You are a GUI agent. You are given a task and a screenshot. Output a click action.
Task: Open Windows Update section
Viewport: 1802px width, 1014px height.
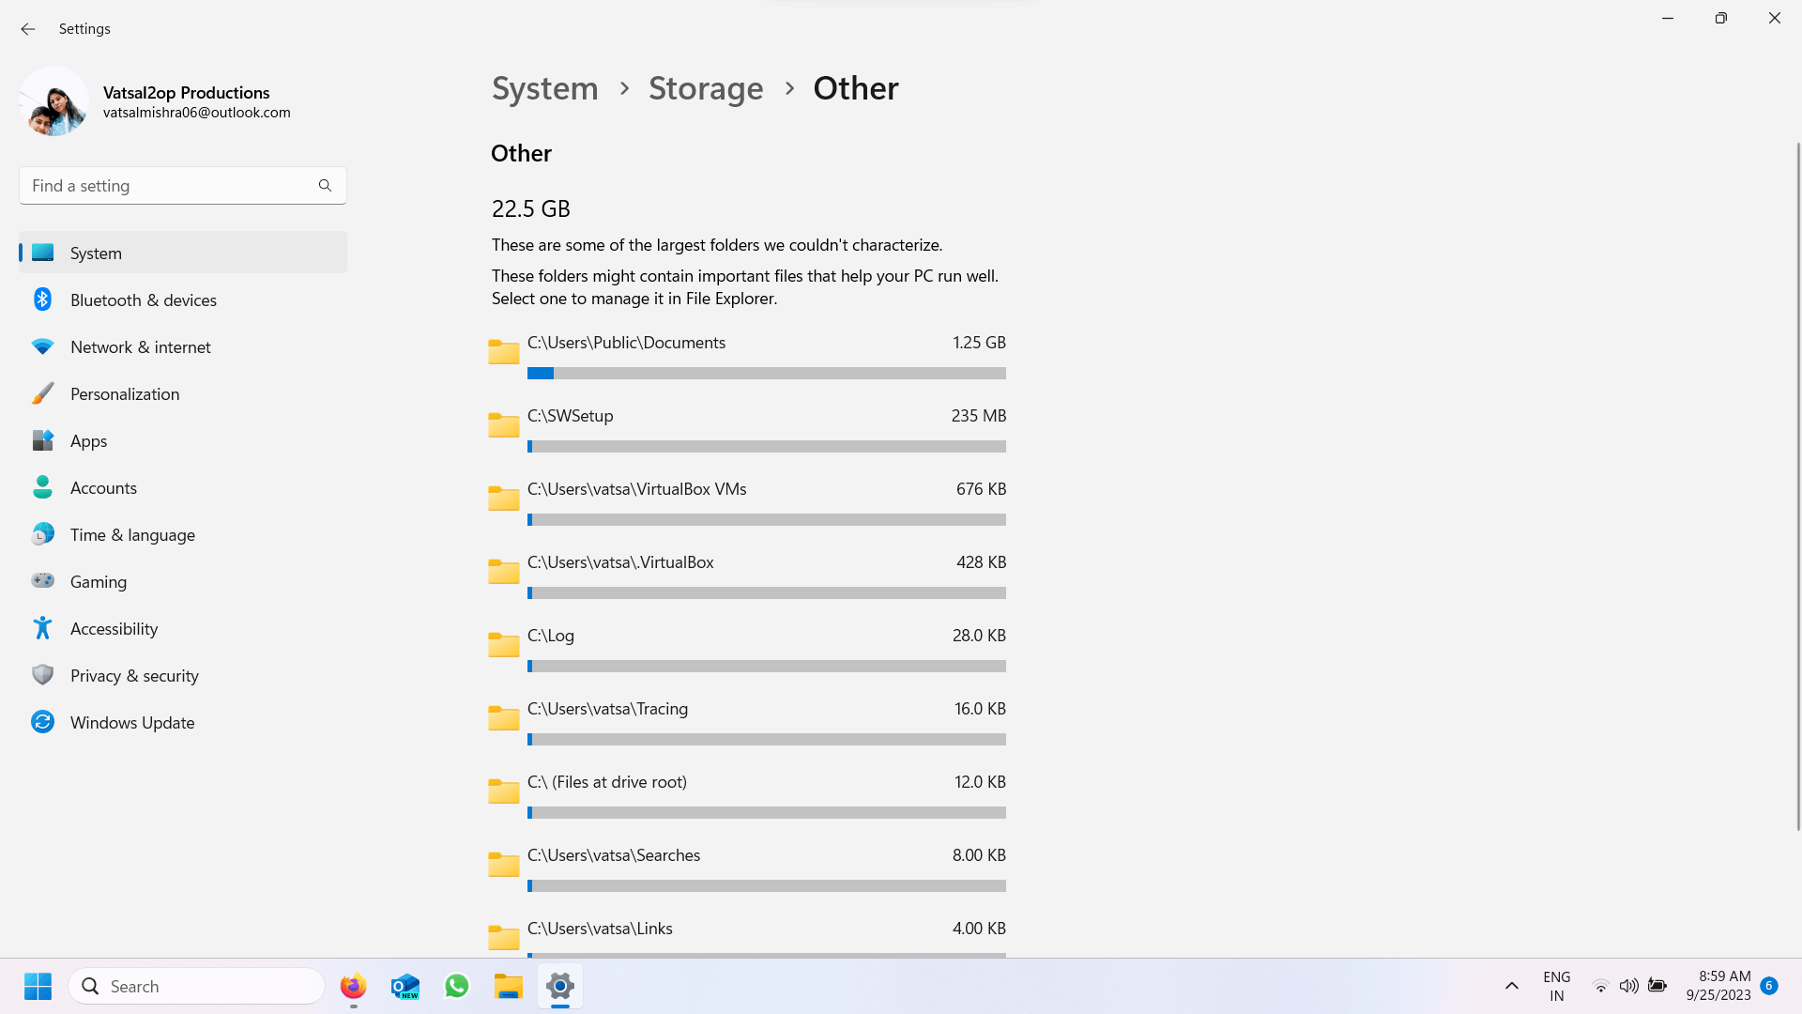coord(132,722)
